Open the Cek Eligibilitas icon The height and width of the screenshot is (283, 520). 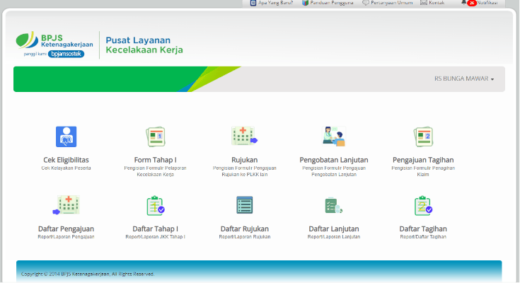[x=66, y=137]
